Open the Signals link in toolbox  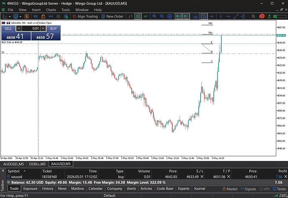248,189
